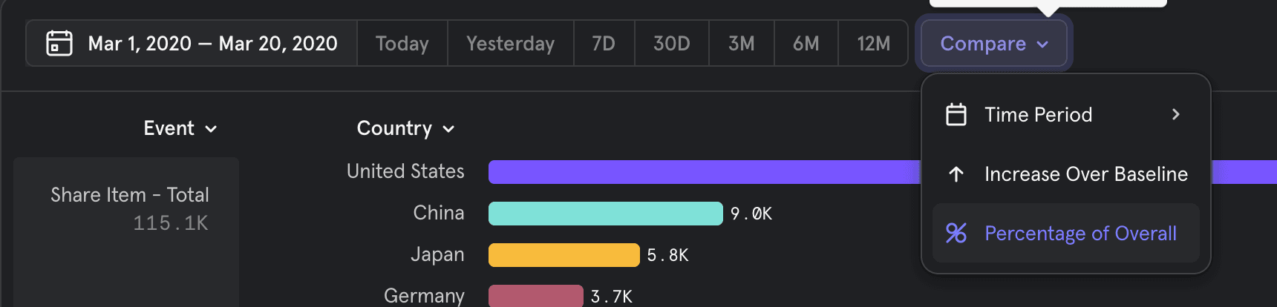Image resolution: width=1277 pixels, height=307 pixels.
Task: Switch range to Yesterday
Action: coord(510,44)
